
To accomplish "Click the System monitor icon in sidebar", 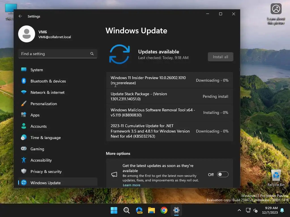I will [x=24, y=70].
